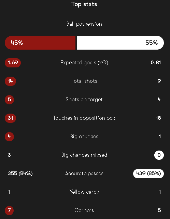Click the 1.69 expected goals badge
The image size is (170, 219).
[13, 63]
